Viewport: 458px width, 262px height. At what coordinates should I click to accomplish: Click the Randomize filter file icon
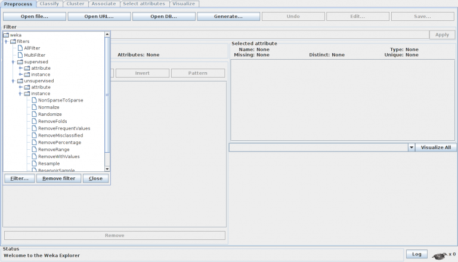(x=34, y=114)
